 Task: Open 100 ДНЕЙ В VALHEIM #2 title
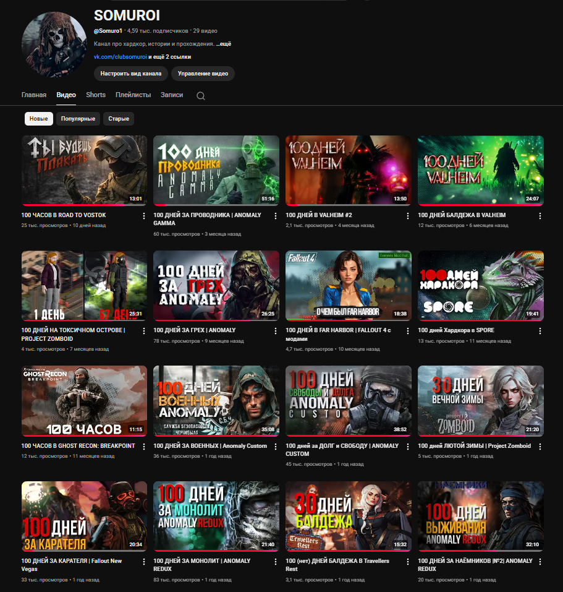click(x=319, y=215)
